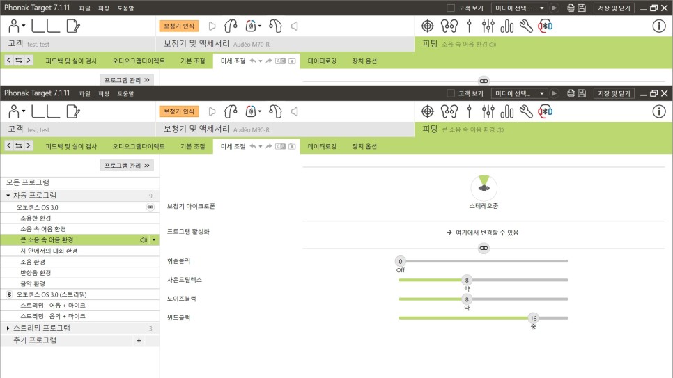This screenshot has width=673, height=378.
Task: Toggle the link icon on 오토센스 OS 3.0 row
Action: (x=150, y=207)
